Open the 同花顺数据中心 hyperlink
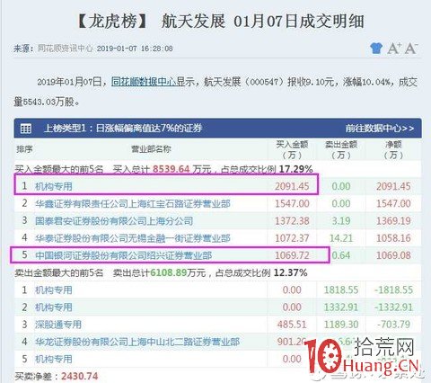The width and height of the screenshot is (431, 383). (144, 82)
